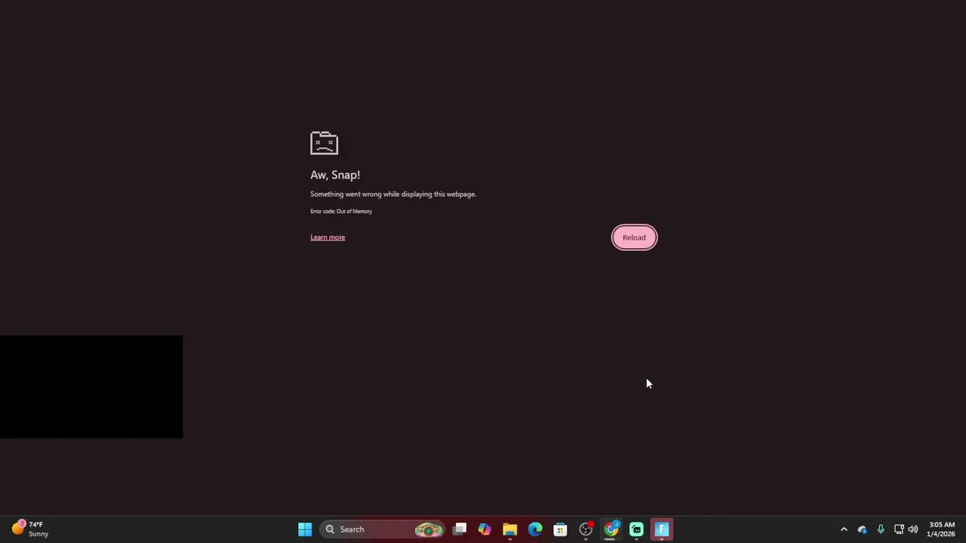Open Microsoft Store from the taskbar
966x543 pixels.
[x=560, y=529]
